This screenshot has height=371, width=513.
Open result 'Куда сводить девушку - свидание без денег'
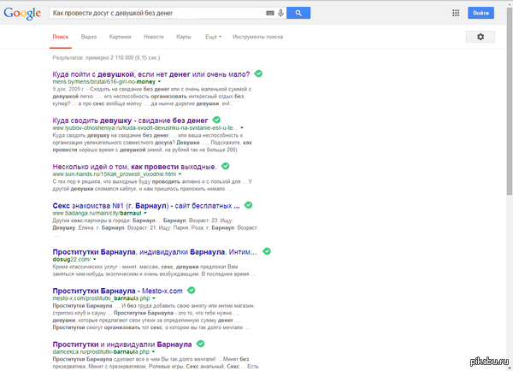(x=130, y=121)
